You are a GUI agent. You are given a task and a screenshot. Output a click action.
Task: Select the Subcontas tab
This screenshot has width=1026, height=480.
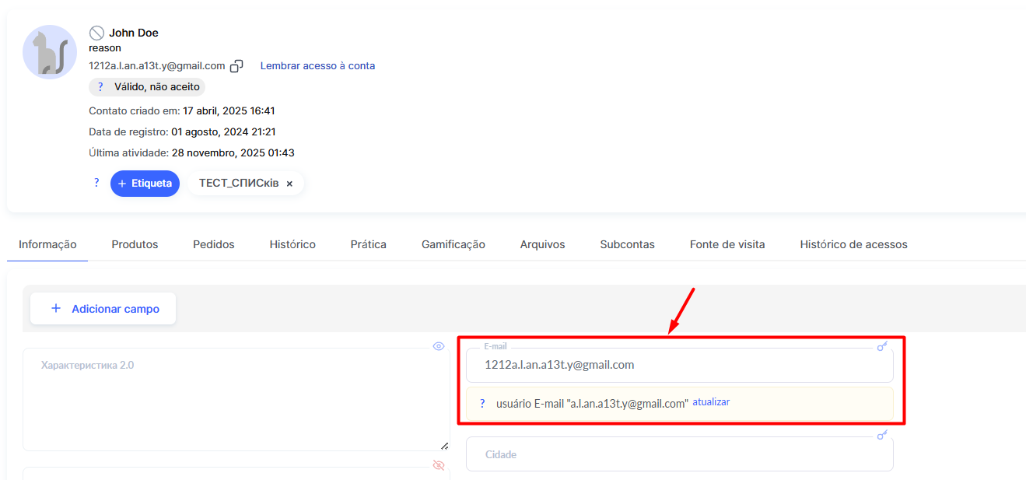click(x=627, y=244)
